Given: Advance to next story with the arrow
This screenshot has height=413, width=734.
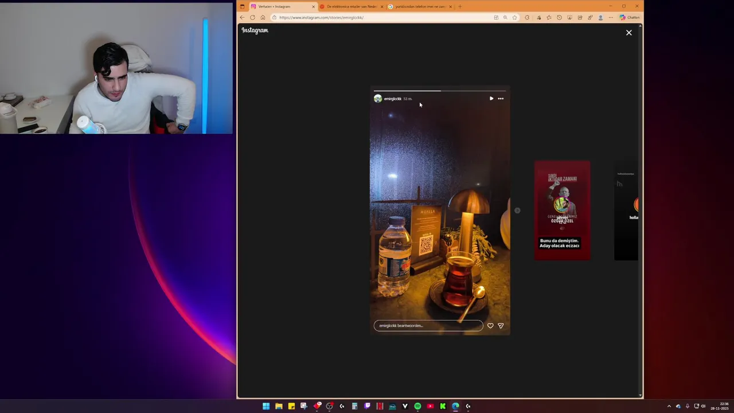Looking at the screenshot, I should (x=517, y=211).
